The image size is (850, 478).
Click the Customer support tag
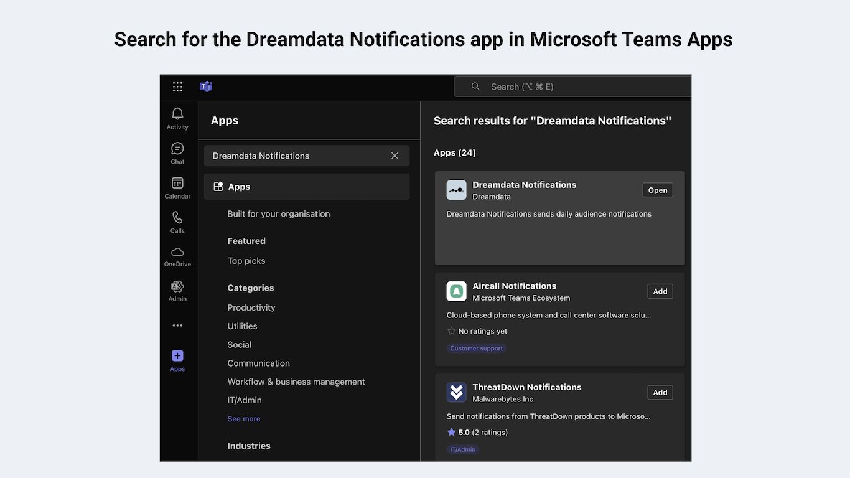[477, 349]
